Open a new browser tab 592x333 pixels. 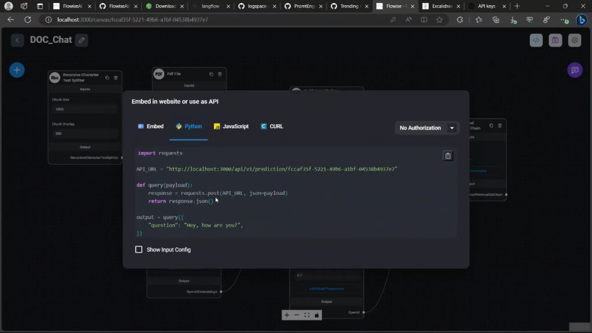point(517,6)
